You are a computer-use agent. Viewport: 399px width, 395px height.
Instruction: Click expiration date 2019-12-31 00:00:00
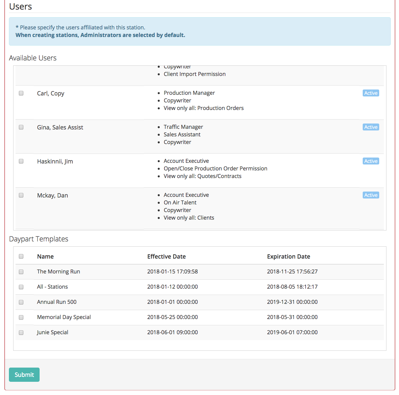tap(292, 302)
